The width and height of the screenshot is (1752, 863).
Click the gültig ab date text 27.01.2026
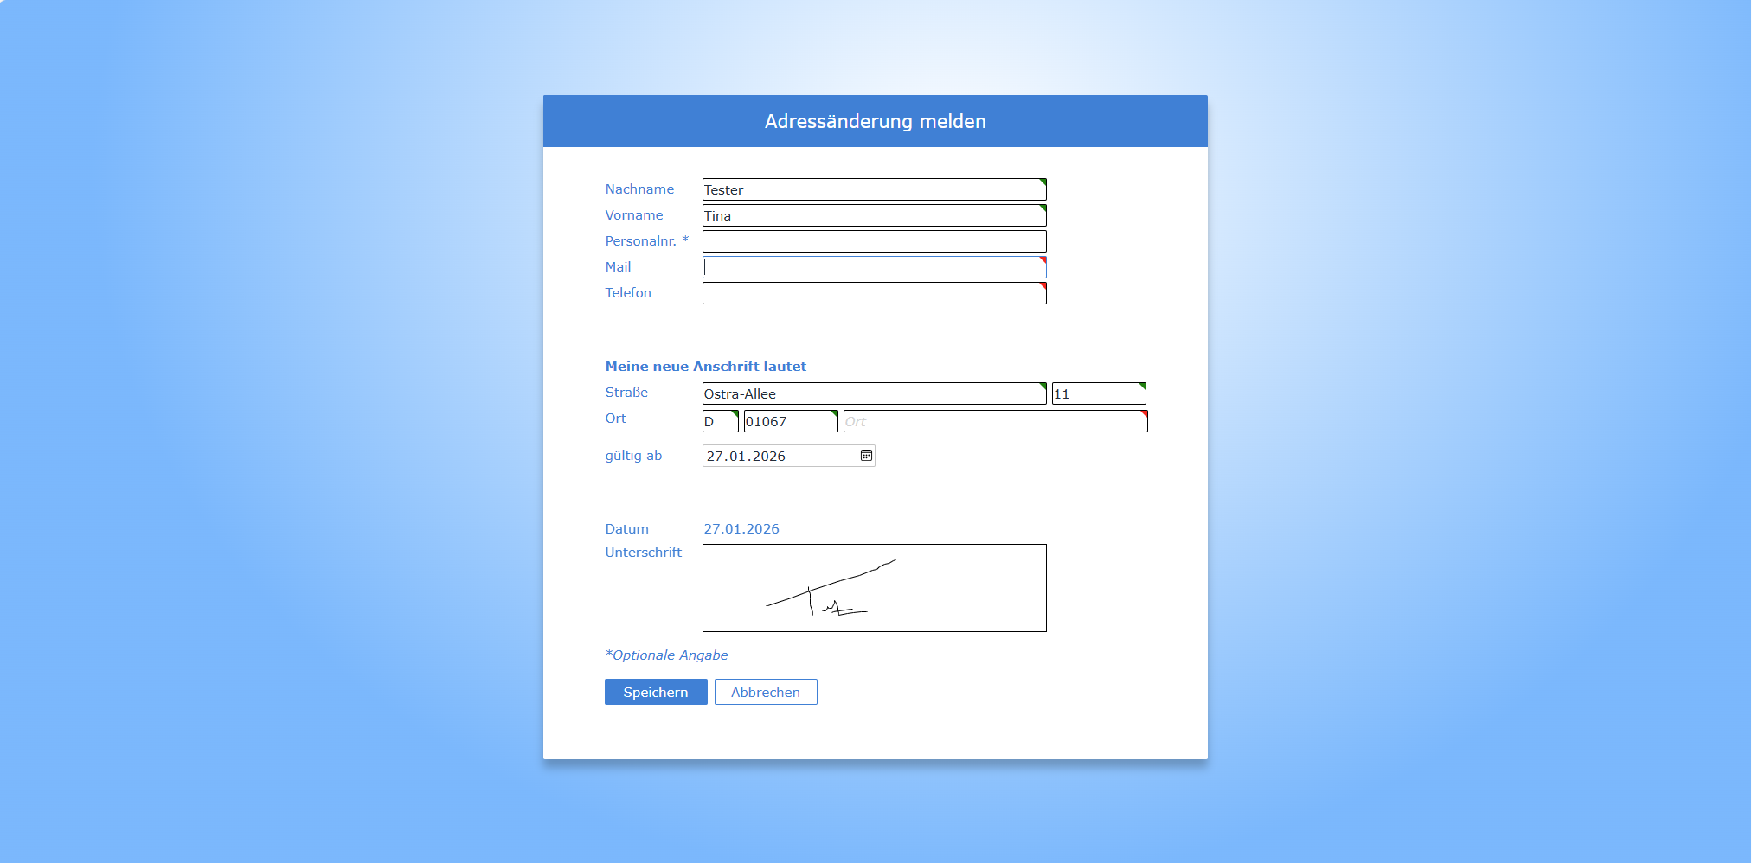click(x=746, y=456)
